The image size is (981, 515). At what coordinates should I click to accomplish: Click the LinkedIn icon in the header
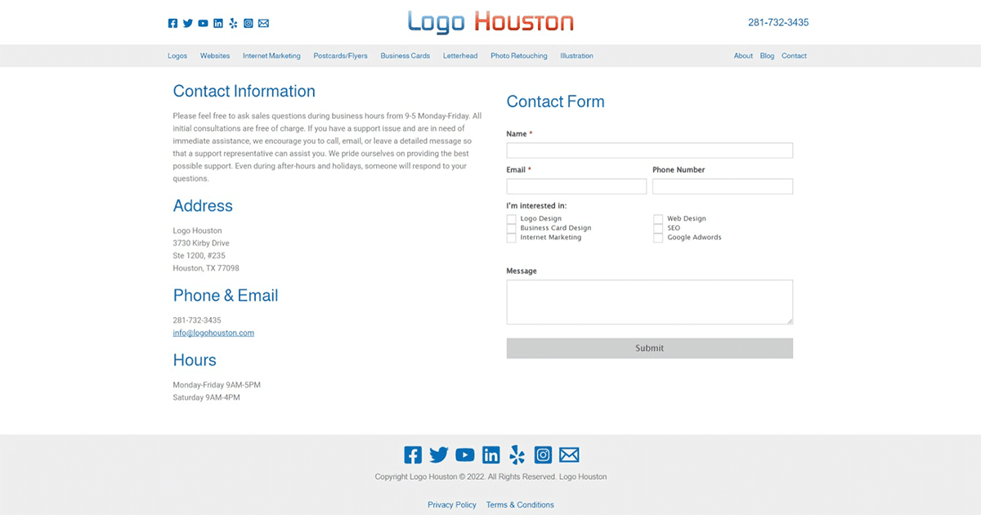pos(217,23)
